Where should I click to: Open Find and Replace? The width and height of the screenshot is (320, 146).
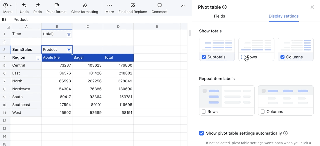[133, 6]
